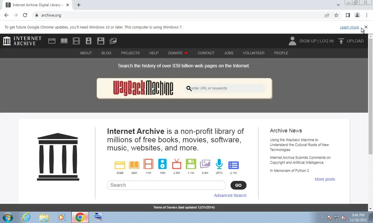Click the Internet Archive logo in the header
This screenshot has width=373, height=223.
(x=22, y=41)
